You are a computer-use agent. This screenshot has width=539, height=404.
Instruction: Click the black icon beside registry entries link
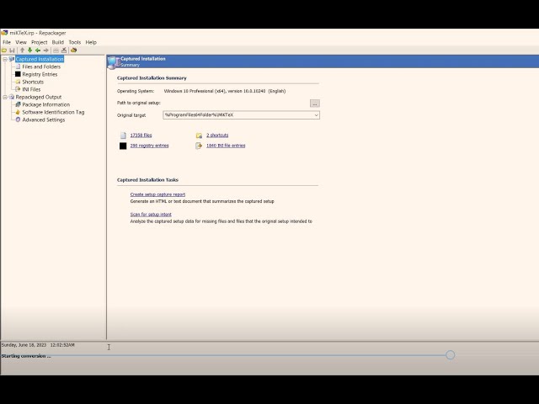point(123,146)
